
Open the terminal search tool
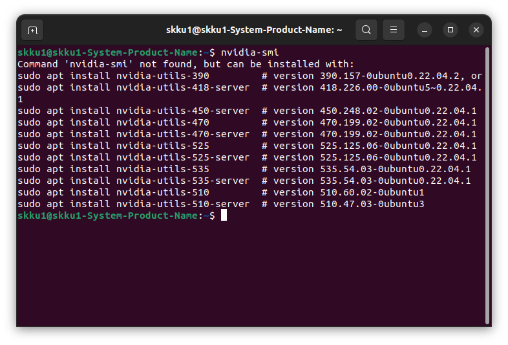366,30
